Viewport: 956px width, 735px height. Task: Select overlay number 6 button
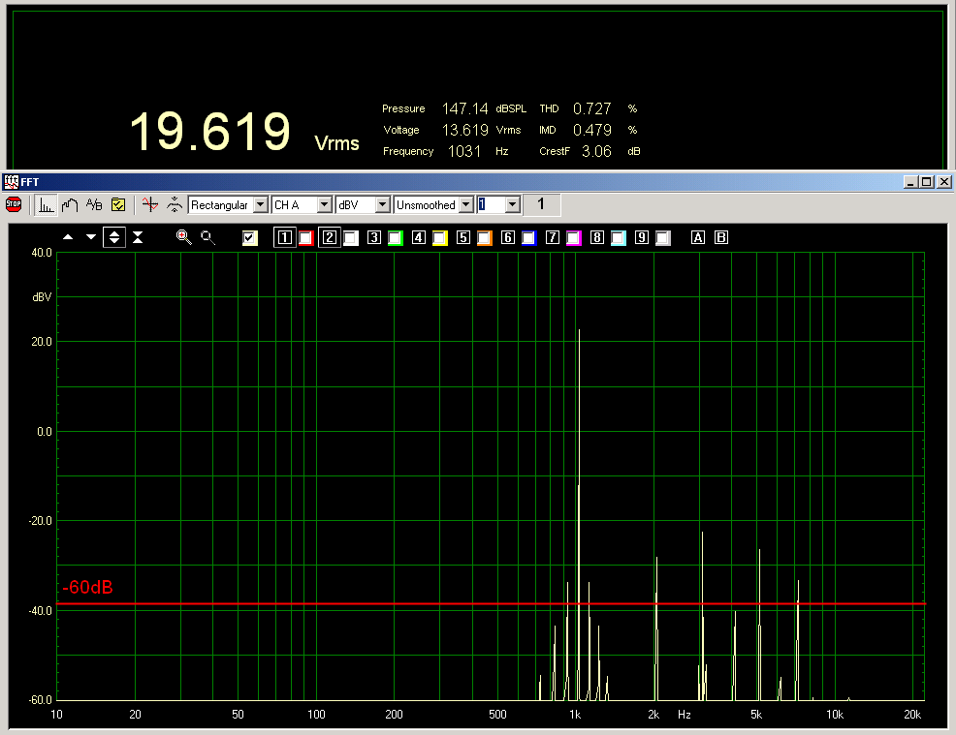click(x=508, y=237)
